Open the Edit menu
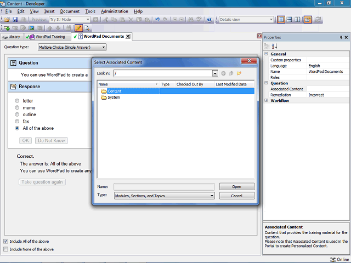The width and height of the screenshot is (351, 263). click(21, 11)
